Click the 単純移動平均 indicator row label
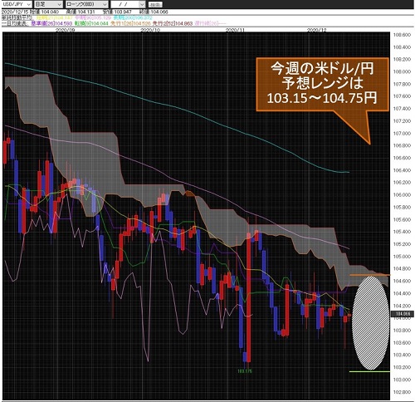Viewport: 415px width, 402px height. [17, 17]
